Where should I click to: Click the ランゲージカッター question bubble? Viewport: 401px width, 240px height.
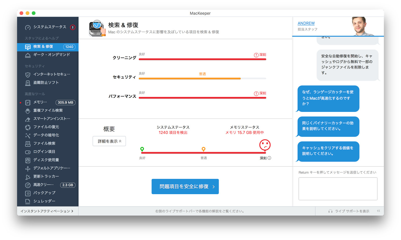coord(328,98)
